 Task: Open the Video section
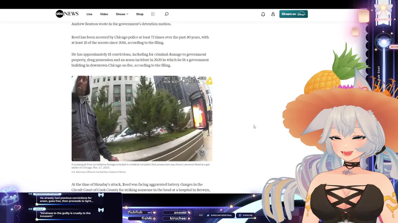[x=104, y=14]
